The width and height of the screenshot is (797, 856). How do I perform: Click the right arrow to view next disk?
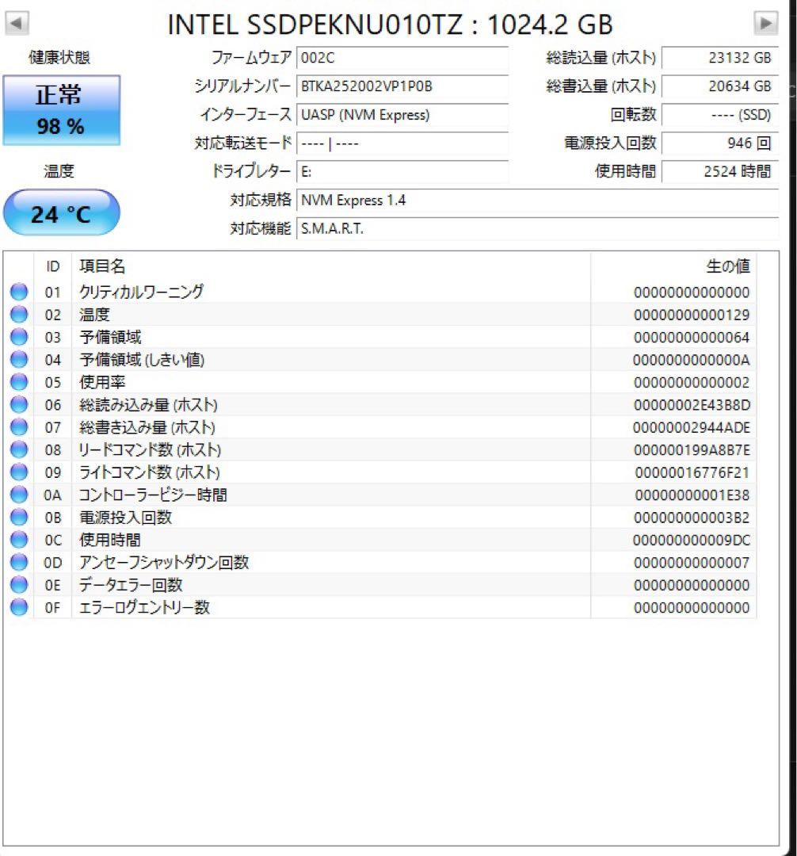766,23
